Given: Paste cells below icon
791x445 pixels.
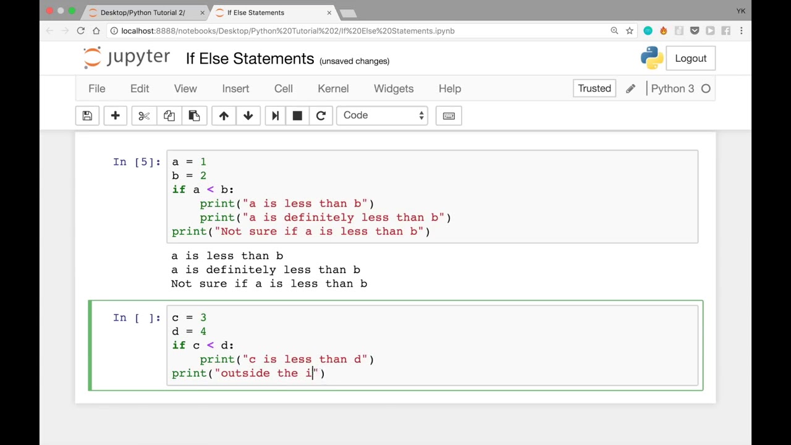Looking at the screenshot, I should (194, 116).
